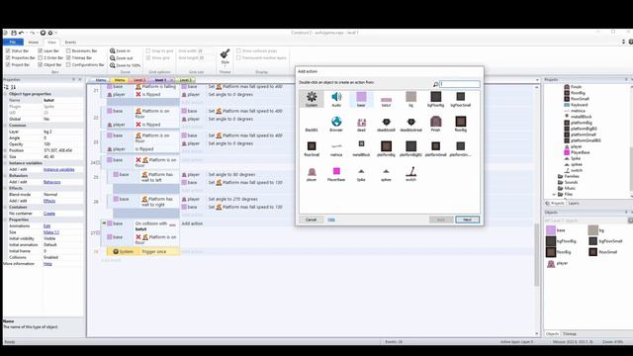
Task: Enable the Z Order Bar checkbox
Action: tap(40, 57)
